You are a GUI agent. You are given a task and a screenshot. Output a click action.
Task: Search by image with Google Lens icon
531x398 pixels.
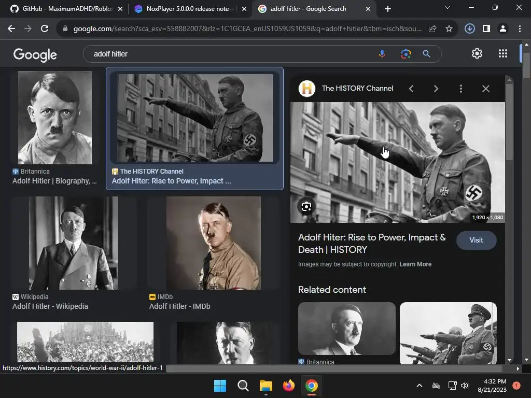406,54
